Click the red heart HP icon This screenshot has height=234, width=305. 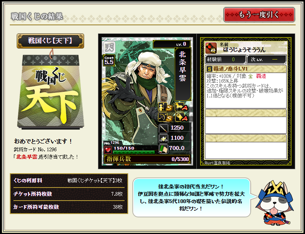coord(108,150)
